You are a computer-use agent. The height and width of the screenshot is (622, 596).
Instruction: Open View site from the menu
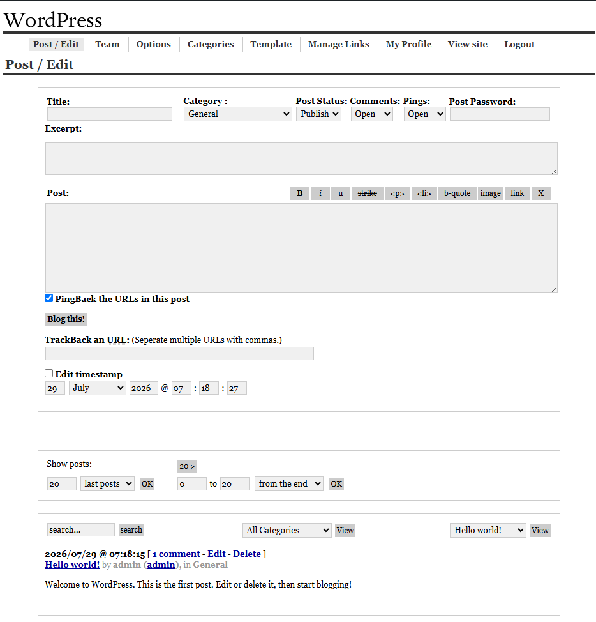tap(468, 44)
